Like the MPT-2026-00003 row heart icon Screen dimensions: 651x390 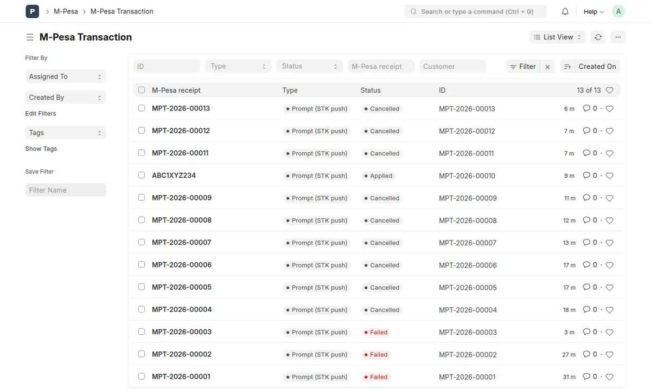tap(609, 333)
